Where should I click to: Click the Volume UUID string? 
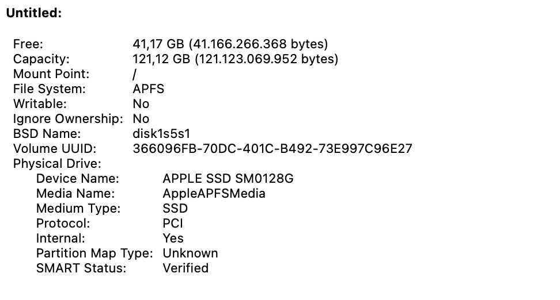(272, 148)
